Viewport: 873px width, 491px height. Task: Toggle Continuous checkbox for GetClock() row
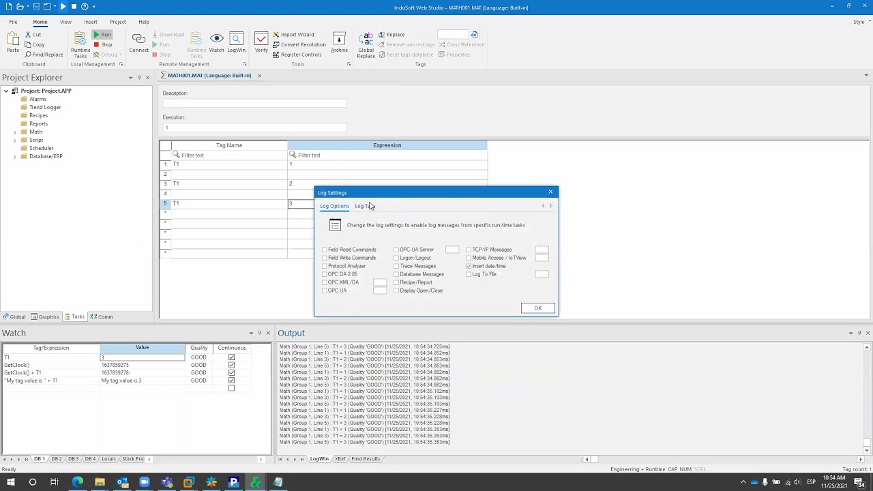click(x=231, y=365)
